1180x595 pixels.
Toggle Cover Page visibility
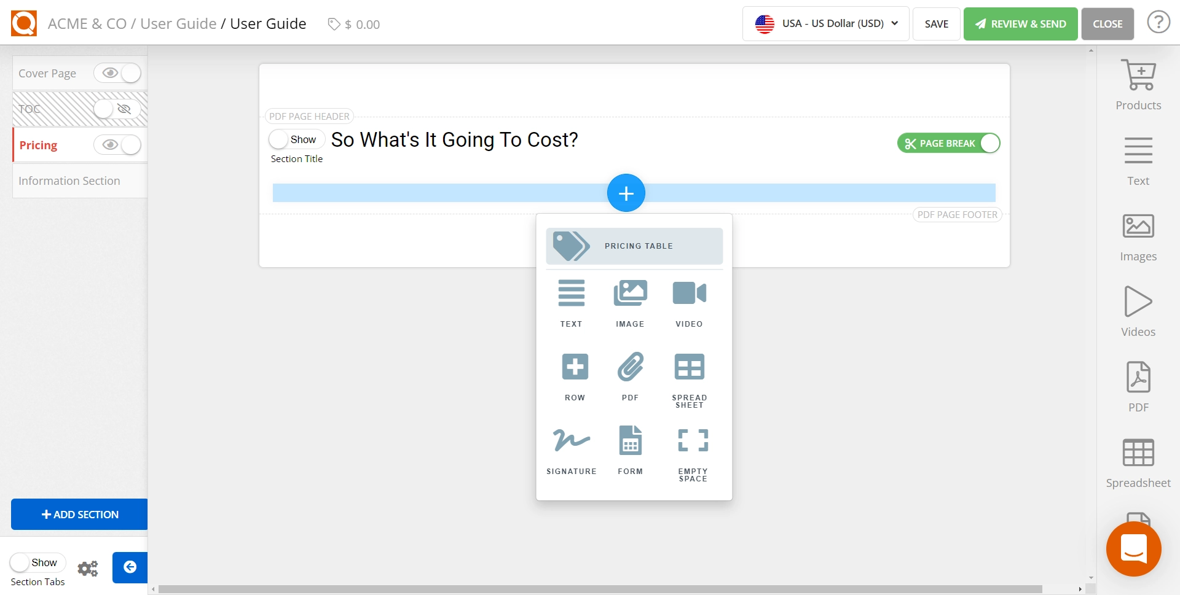coord(117,73)
